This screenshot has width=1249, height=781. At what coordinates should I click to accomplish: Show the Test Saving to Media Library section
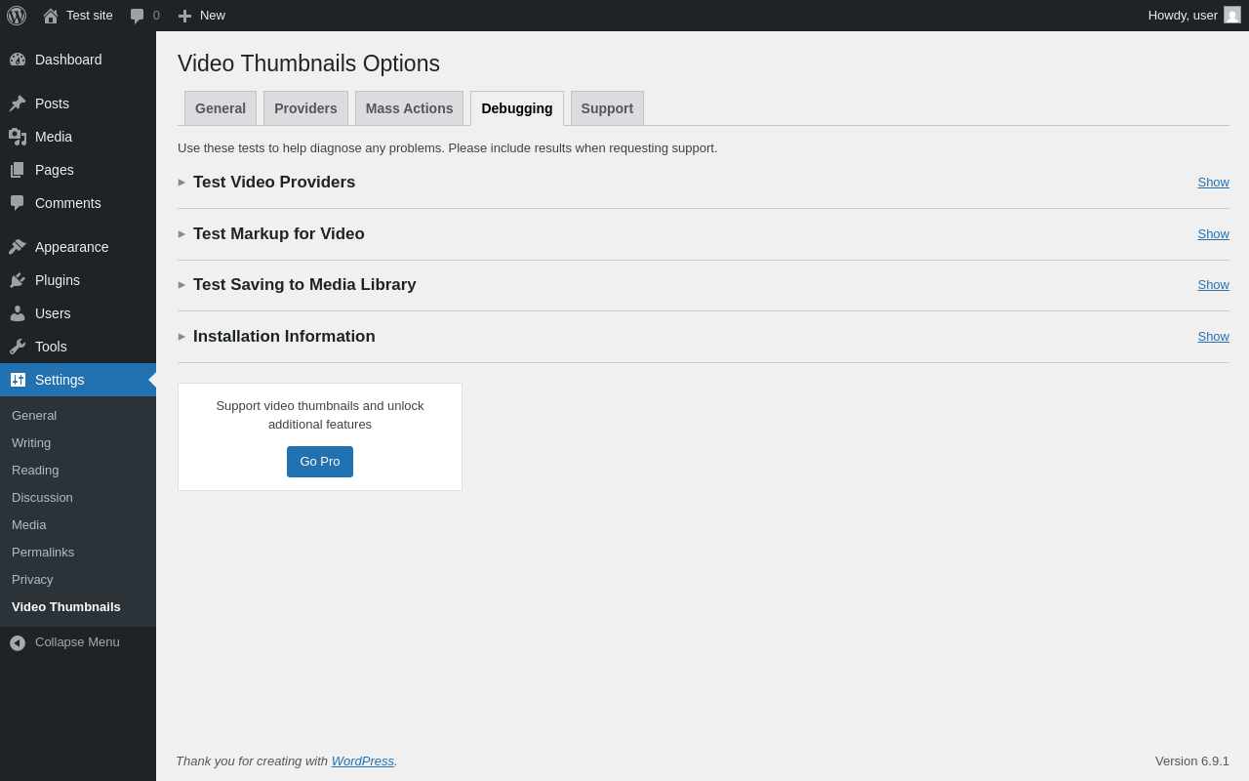pos(1213,285)
